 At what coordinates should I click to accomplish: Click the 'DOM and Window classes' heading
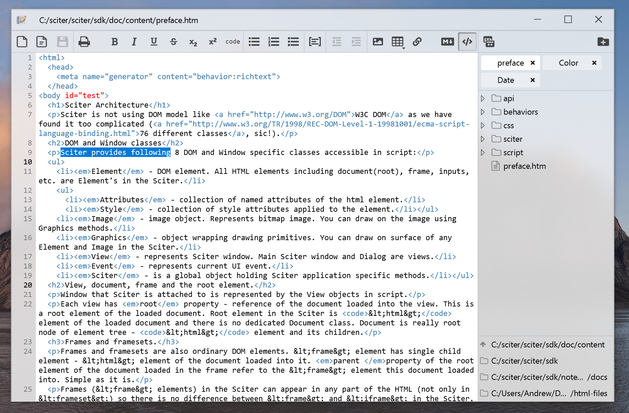coord(113,143)
